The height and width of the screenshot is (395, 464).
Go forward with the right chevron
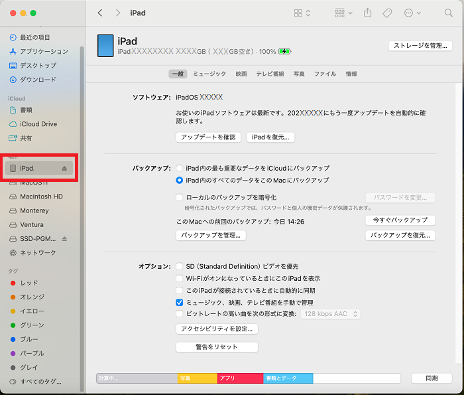tap(118, 13)
